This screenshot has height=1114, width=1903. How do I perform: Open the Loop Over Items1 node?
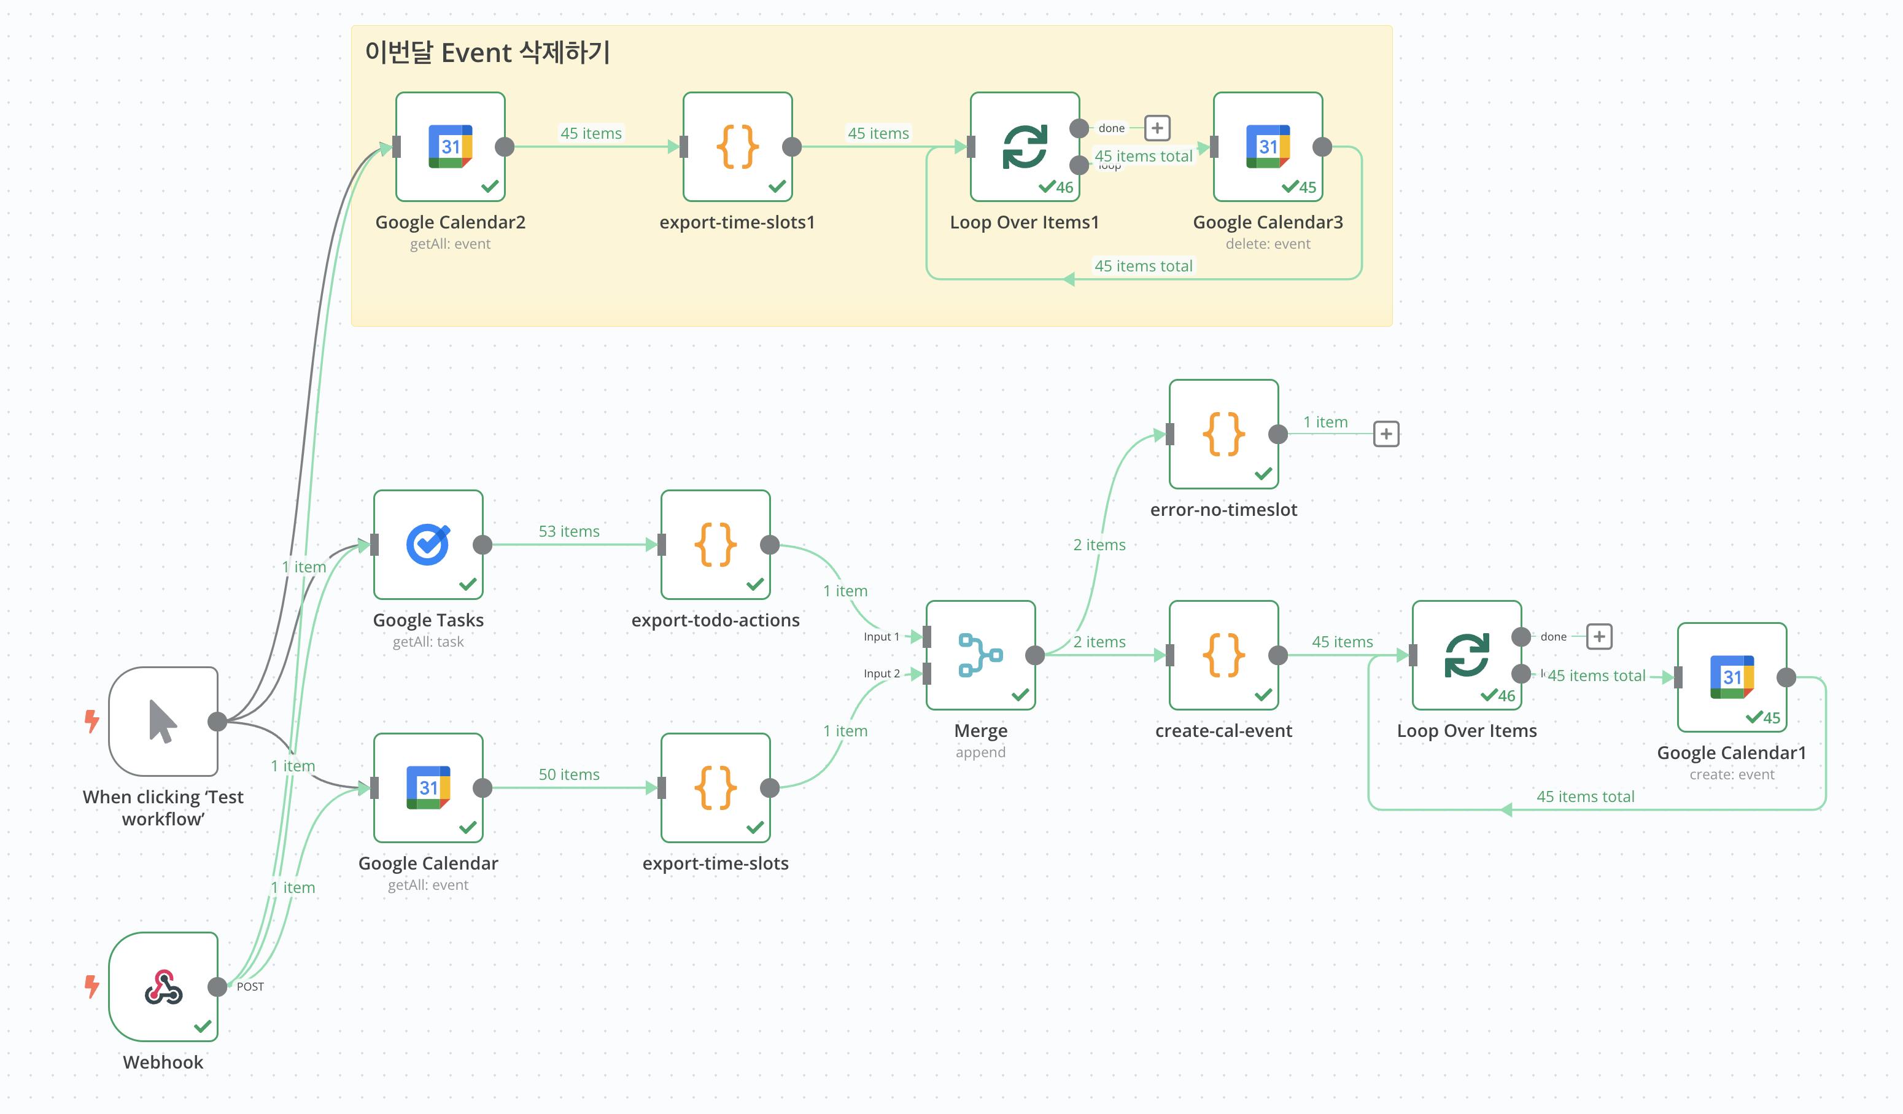[1024, 147]
